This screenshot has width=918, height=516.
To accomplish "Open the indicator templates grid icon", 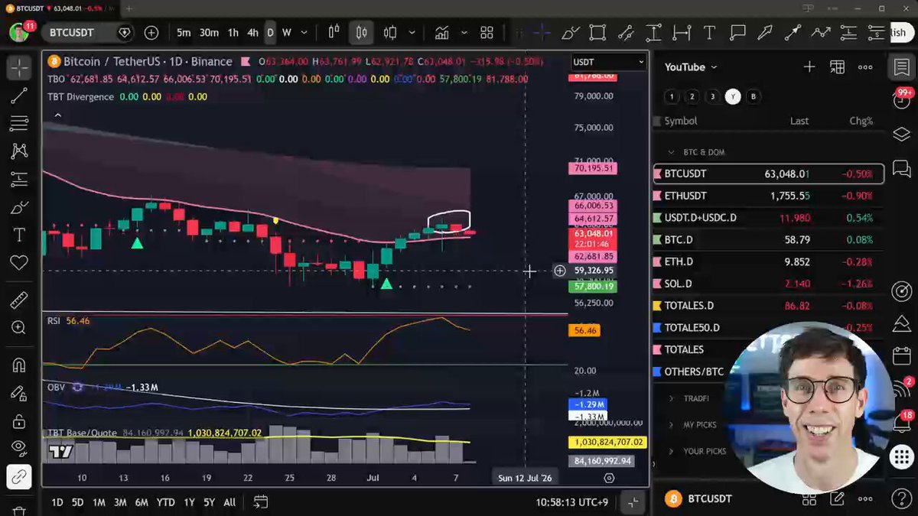I will pyautogui.click(x=487, y=33).
